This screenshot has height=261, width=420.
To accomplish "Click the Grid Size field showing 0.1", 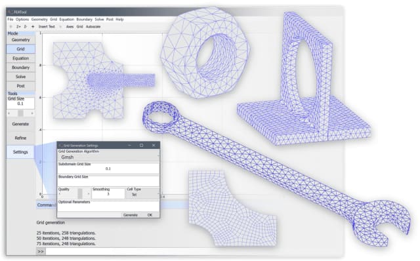I will coord(20,104).
